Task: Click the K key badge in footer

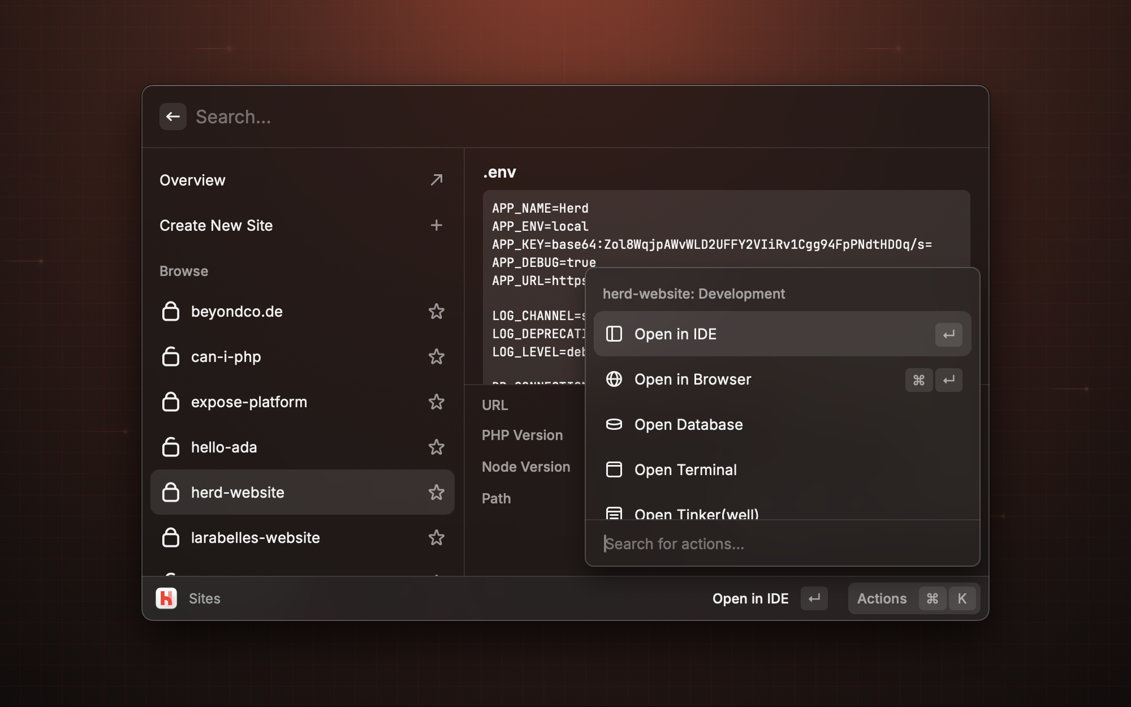Action: tap(962, 598)
